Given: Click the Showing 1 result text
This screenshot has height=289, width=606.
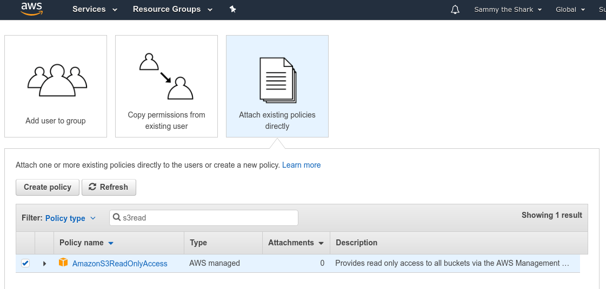Looking at the screenshot, I should click(552, 215).
